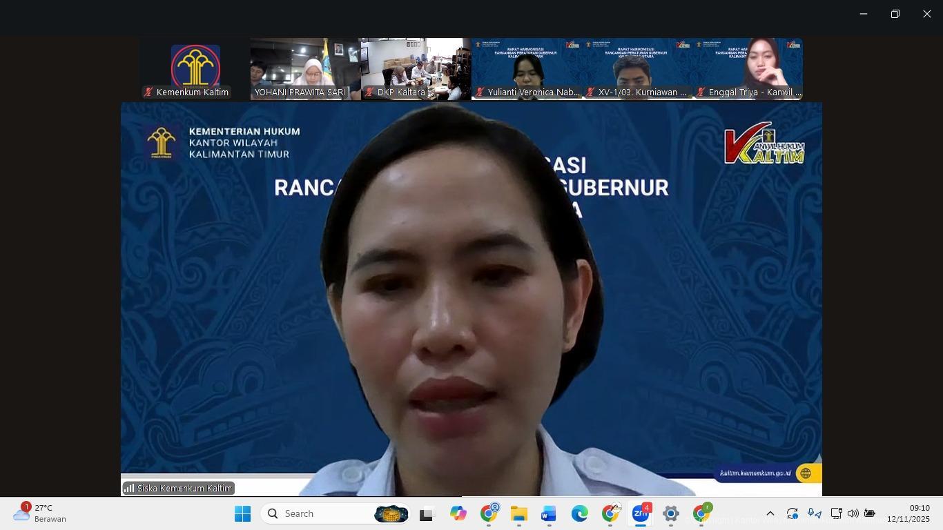Click the battery status icon
Screen dimensions: 943x530
(870, 513)
